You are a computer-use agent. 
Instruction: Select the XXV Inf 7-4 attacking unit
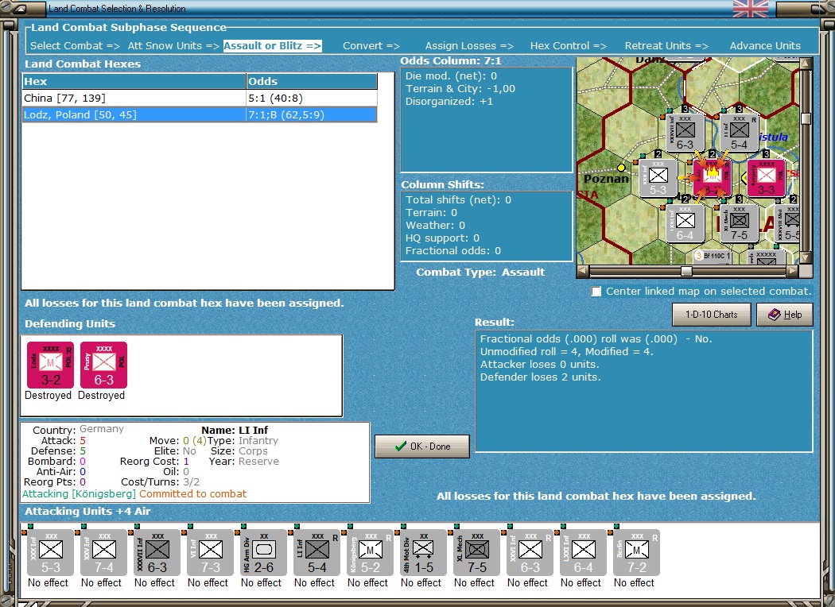(x=104, y=552)
